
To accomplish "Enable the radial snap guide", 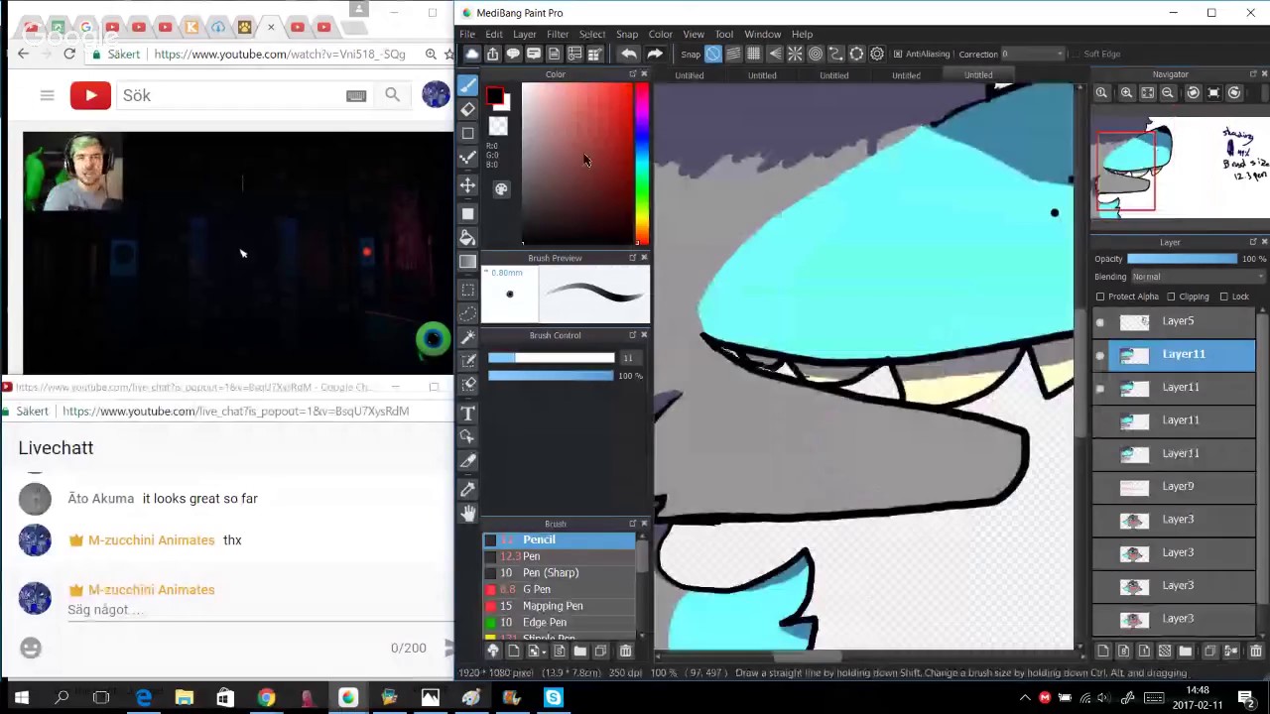I will tap(795, 54).
